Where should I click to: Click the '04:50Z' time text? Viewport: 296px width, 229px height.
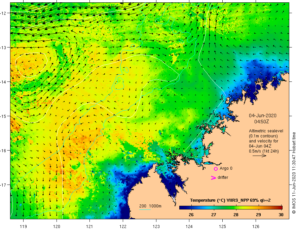tap(261, 122)
